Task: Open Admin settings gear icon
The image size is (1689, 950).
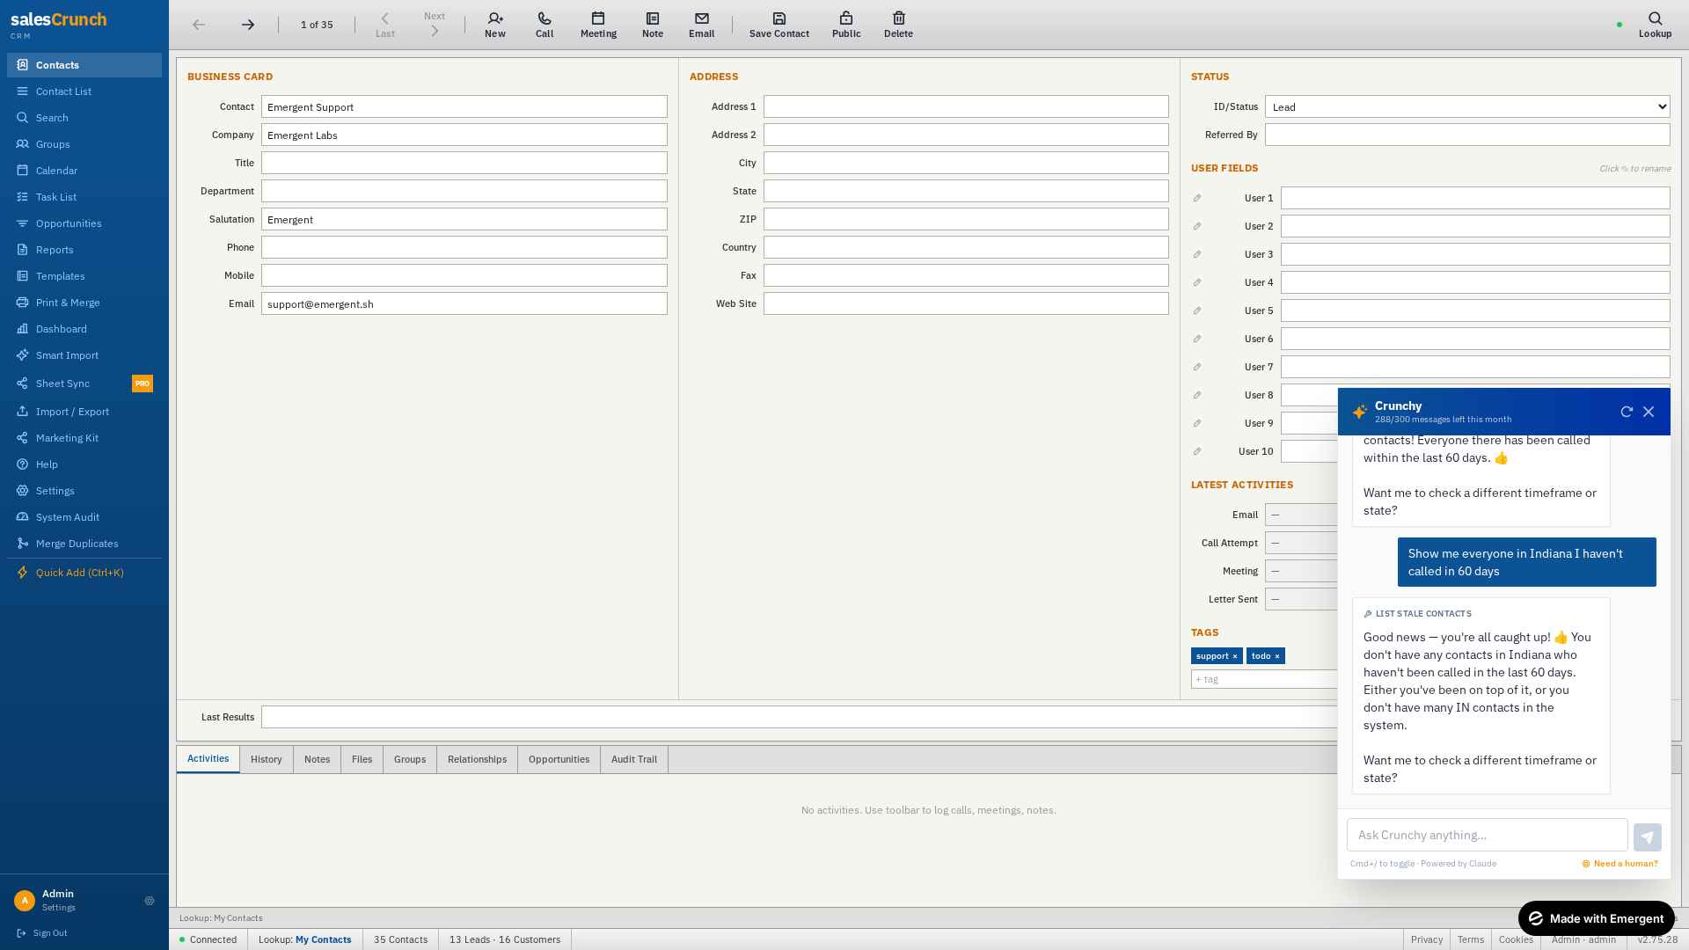Action: click(x=150, y=901)
